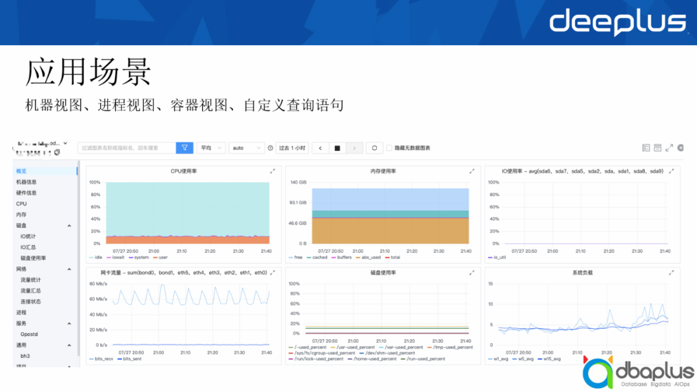Image resolution: width=697 pixels, height=392 pixels.
Task: Switch to the row layout icon
Action: 658,148
